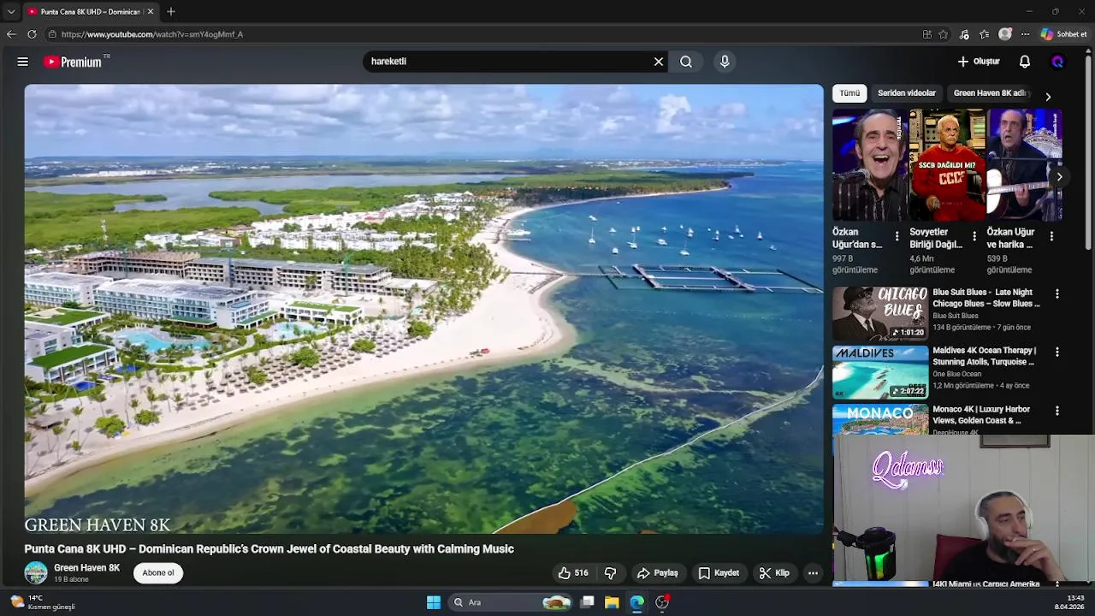
Task: Like the video with thumbs up
Action: [x=573, y=573]
